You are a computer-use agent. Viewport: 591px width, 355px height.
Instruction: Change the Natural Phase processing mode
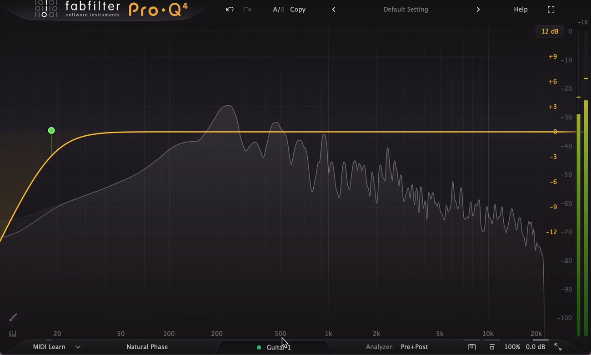click(147, 347)
